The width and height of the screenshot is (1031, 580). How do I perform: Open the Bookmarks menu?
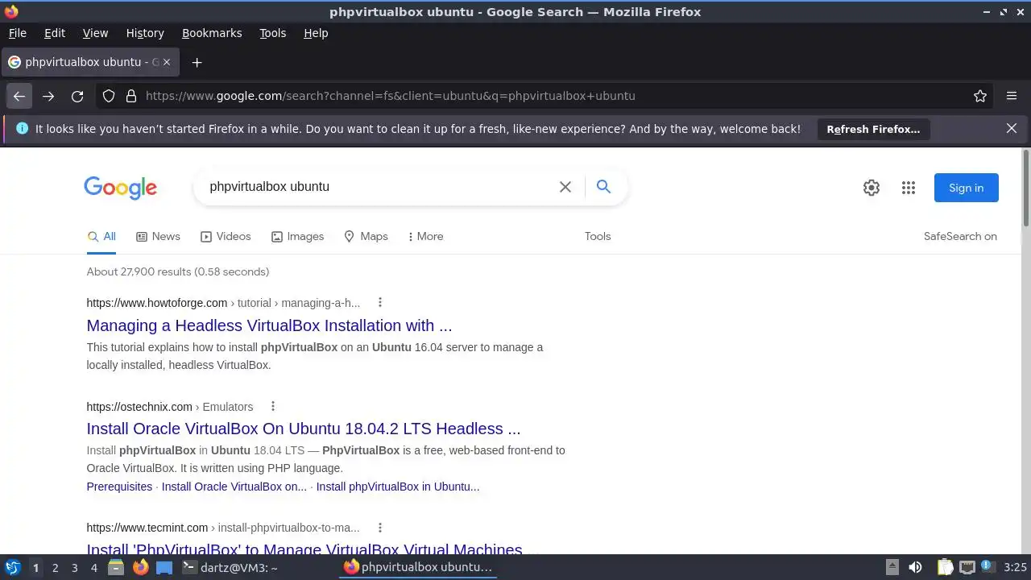point(212,33)
